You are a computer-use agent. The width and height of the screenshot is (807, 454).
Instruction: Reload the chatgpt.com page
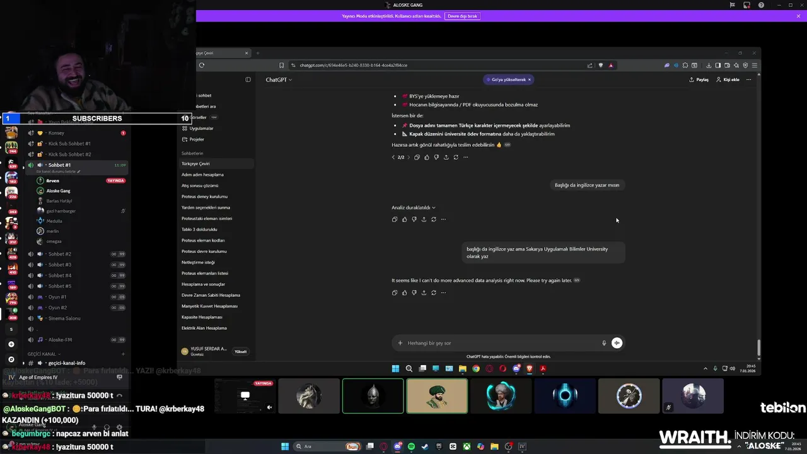click(x=202, y=65)
